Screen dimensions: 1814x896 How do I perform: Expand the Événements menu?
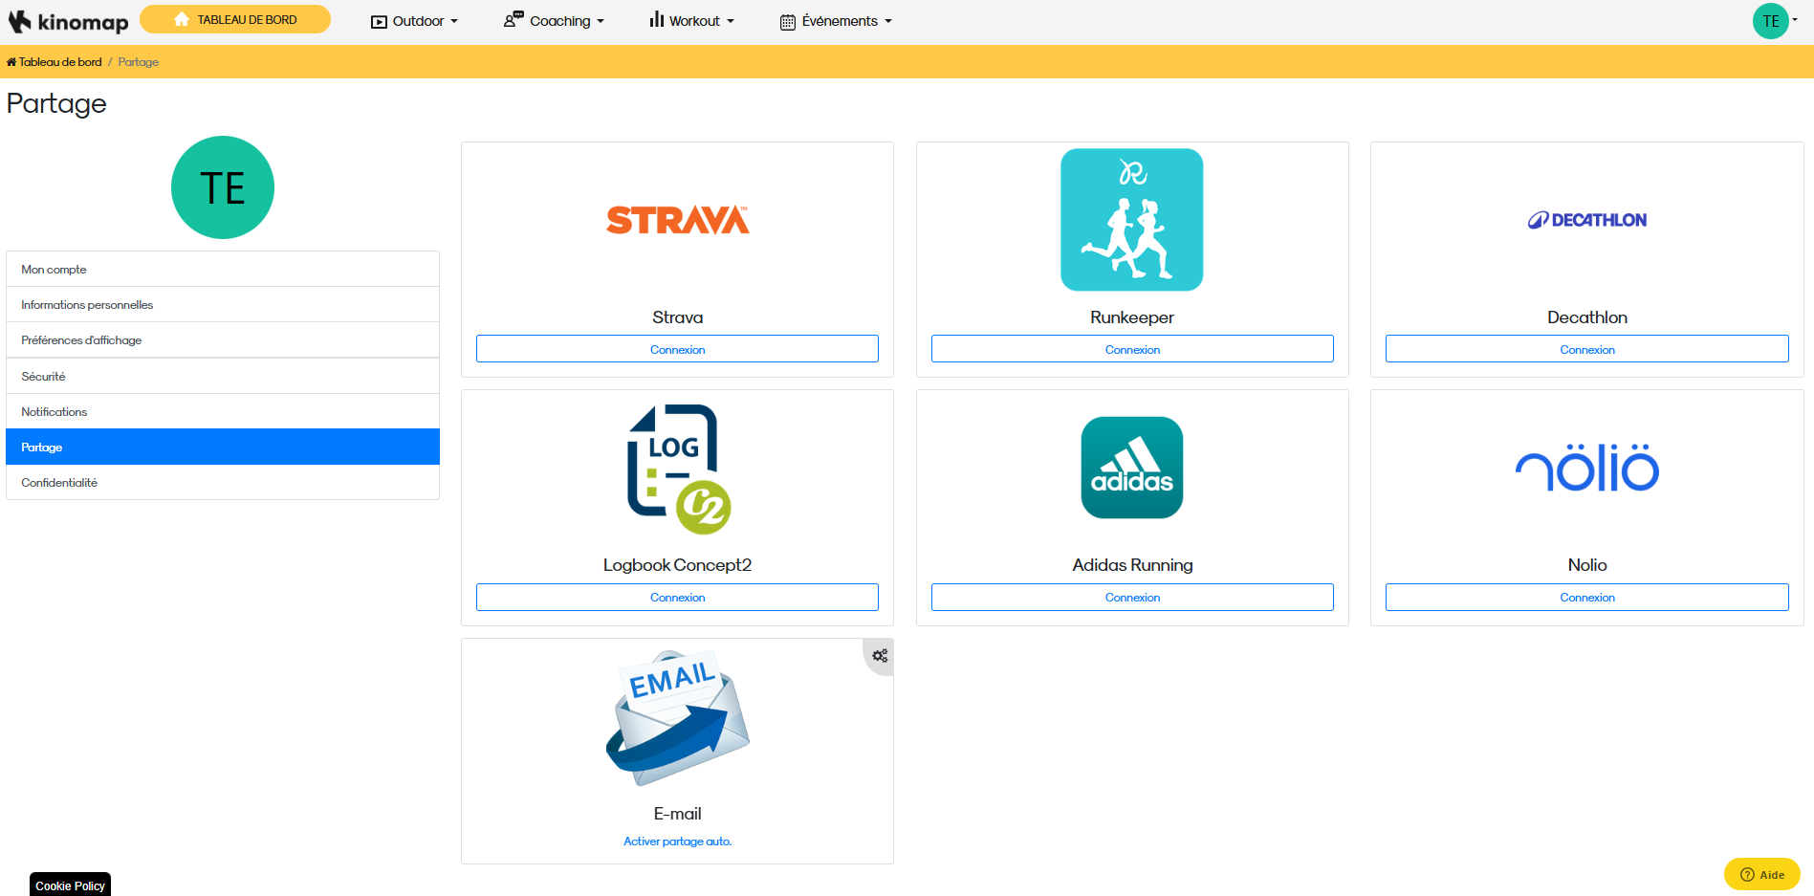click(836, 21)
